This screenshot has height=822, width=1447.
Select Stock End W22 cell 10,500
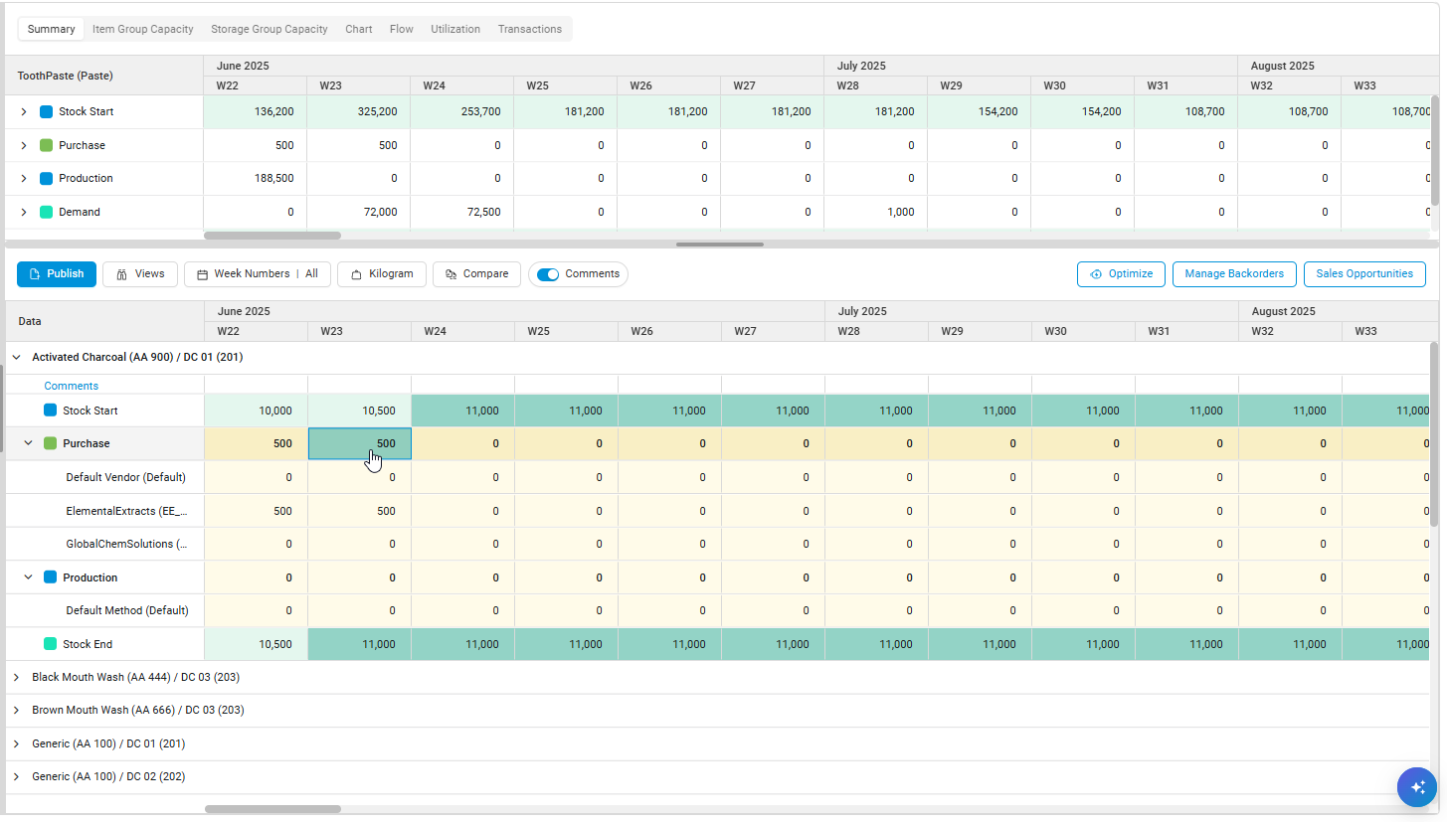[257, 644]
